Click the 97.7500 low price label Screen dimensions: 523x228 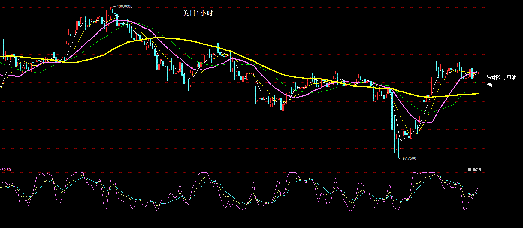(x=409, y=158)
